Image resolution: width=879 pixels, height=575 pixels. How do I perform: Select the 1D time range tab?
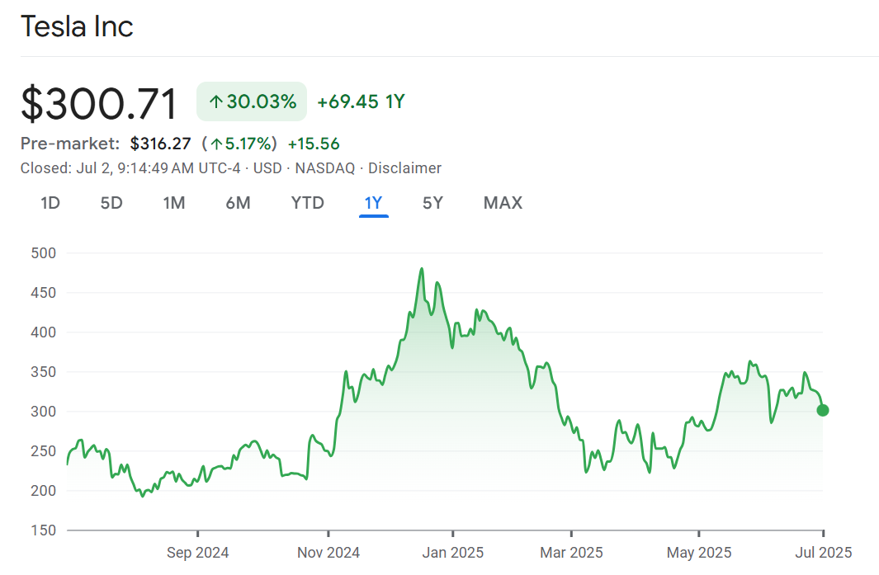click(50, 203)
